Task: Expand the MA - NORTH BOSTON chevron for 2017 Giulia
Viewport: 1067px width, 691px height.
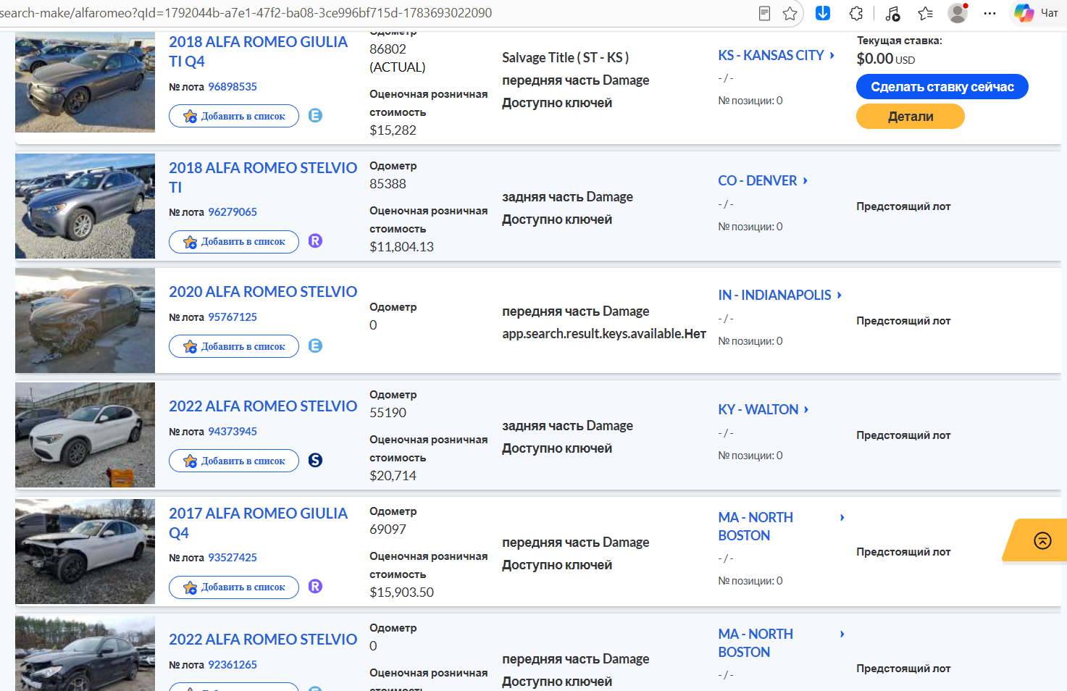Action: [x=842, y=517]
